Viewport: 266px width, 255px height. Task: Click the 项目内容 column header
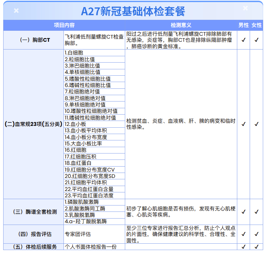(64, 25)
